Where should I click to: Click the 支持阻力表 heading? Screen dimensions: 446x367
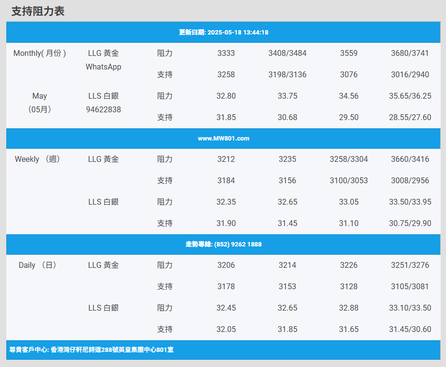click(38, 11)
